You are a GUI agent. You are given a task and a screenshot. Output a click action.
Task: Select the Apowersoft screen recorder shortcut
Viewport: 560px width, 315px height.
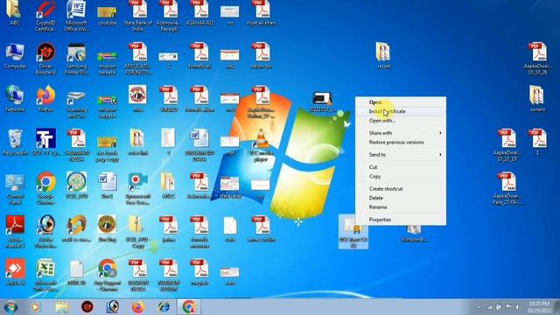138,189
